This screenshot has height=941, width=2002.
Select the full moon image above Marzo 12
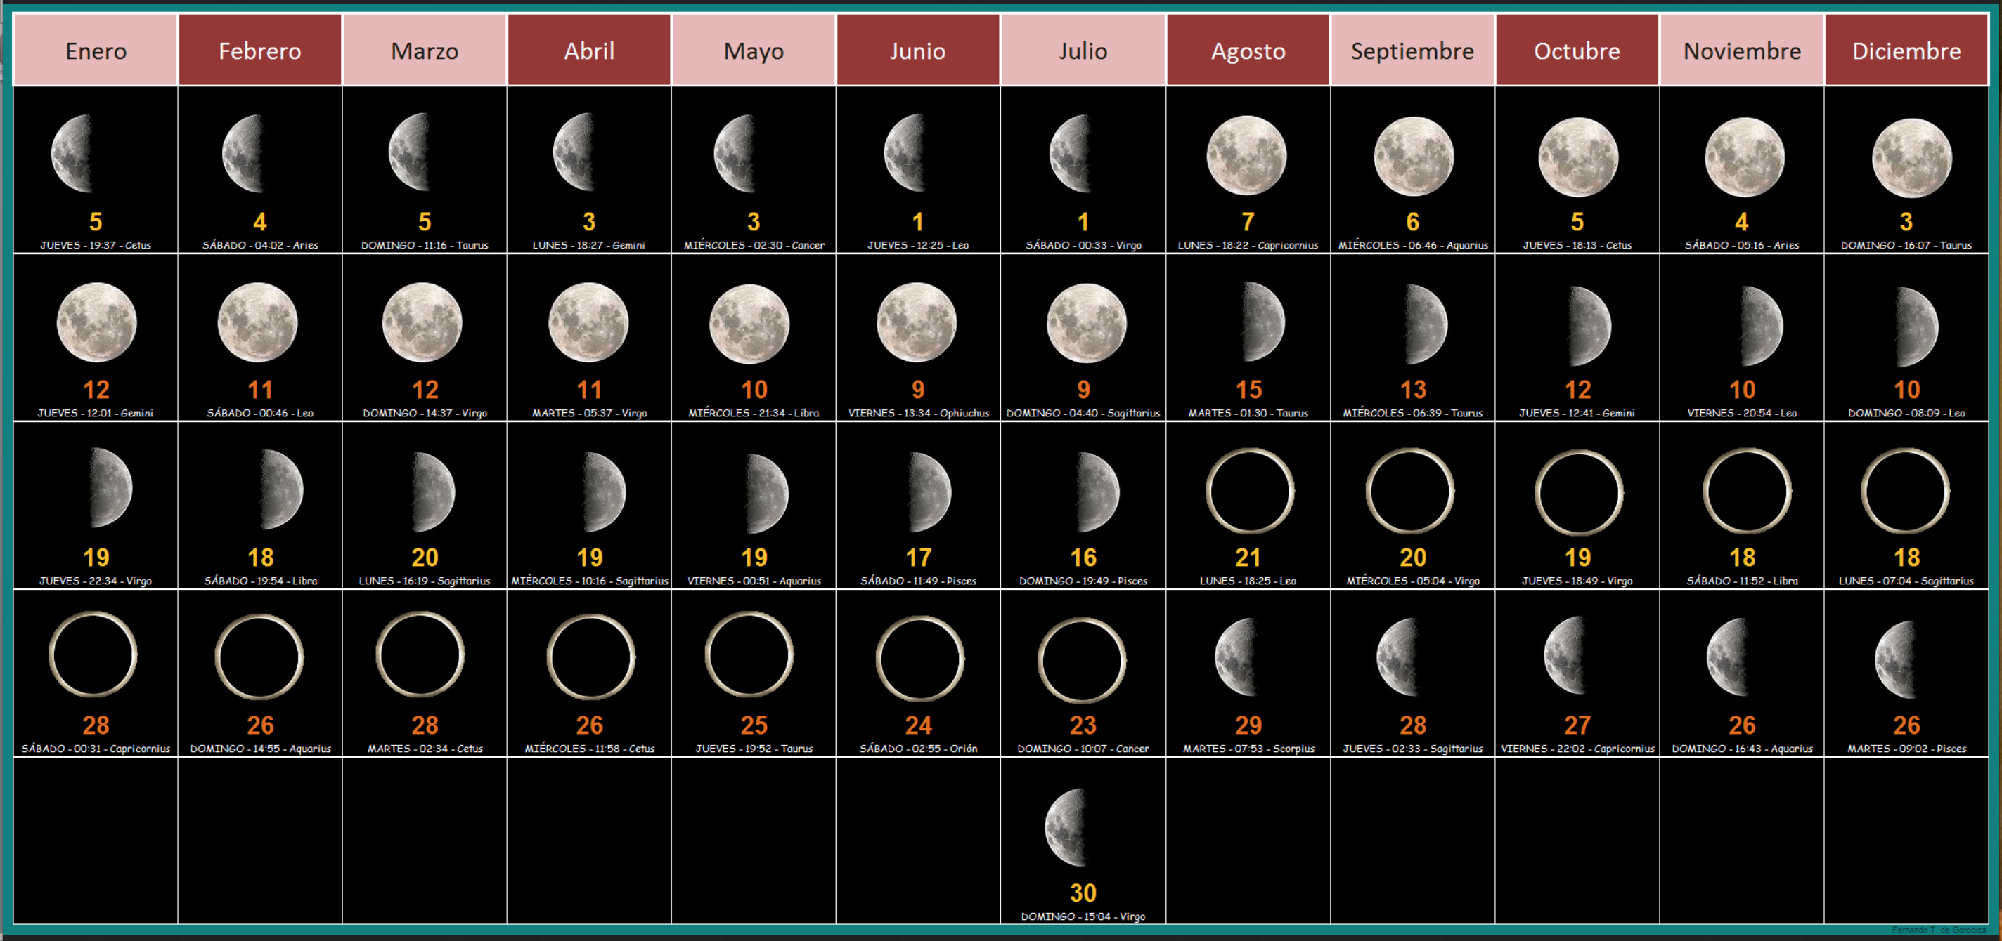422,322
